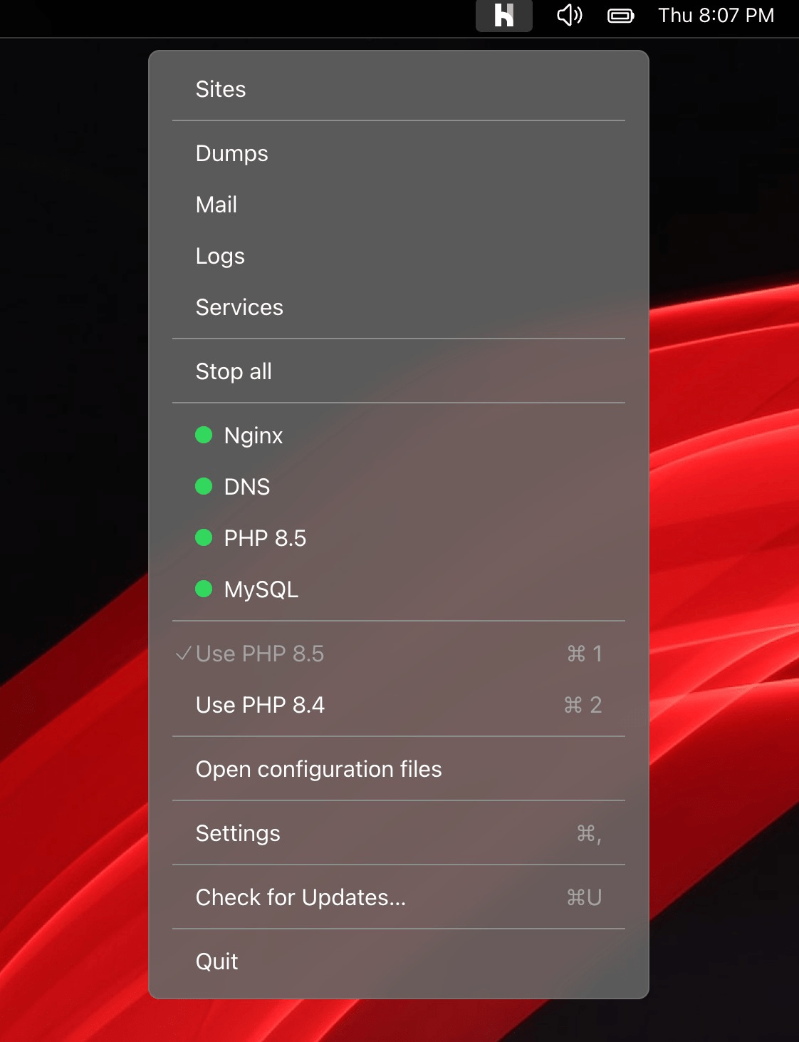Click the checkmark beside Use PHP 8.5
This screenshot has height=1042, width=799.
(x=183, y=653)
